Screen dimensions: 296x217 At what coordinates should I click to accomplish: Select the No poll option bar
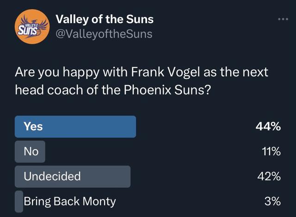(x=30, y=151)
